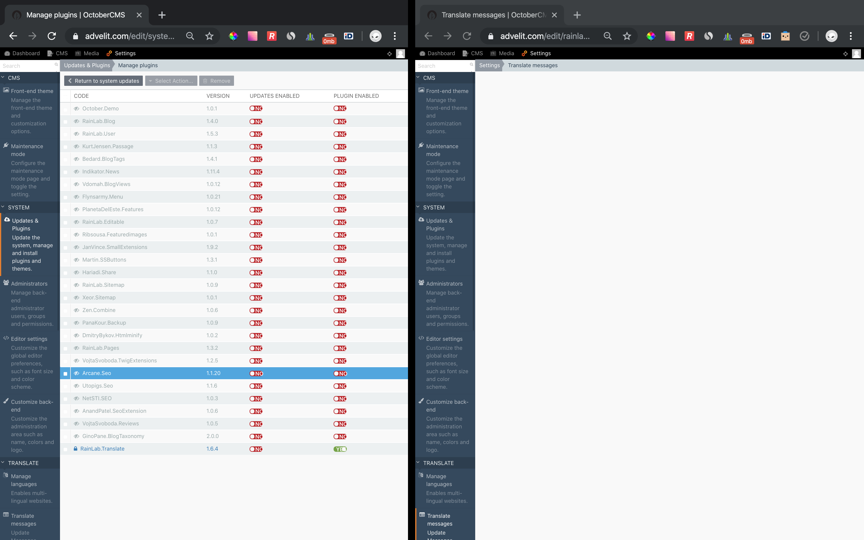Click the Settings gear icon
Screen dimensions: 864x540
point(109,53)
